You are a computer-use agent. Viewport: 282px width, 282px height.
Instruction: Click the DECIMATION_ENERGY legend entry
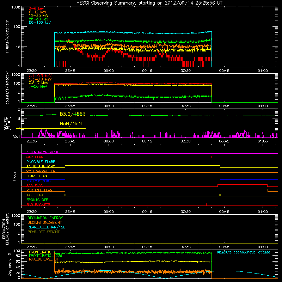click(45, 218)
